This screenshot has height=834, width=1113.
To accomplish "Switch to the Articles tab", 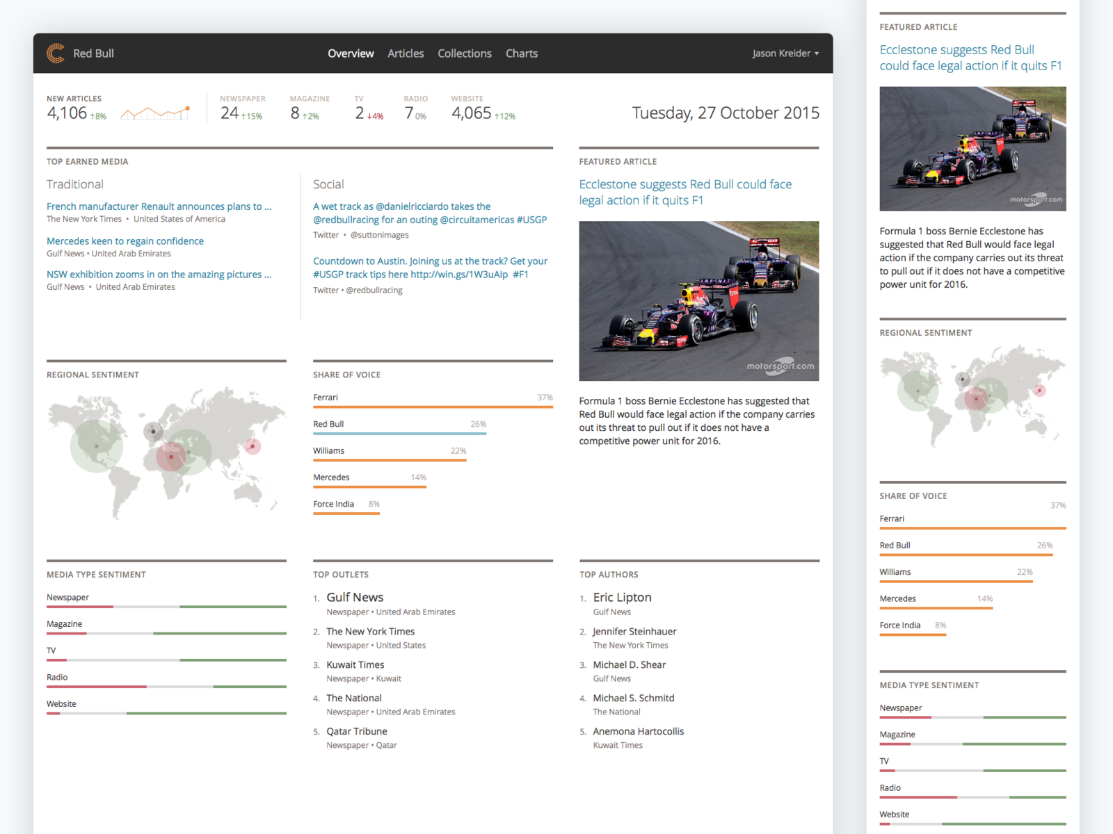I will click(406, 53).
